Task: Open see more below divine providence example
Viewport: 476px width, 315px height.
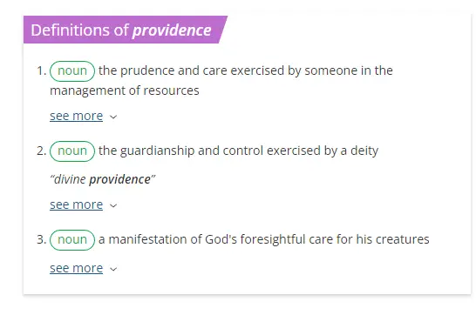Action: pos(76,204)
